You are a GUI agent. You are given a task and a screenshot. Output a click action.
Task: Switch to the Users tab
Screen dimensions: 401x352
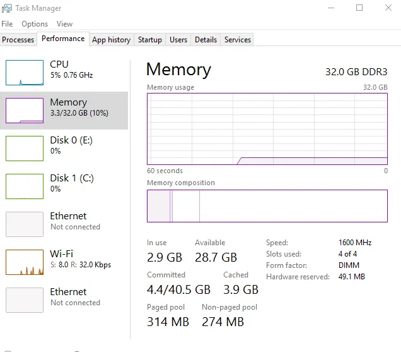point(178,40)
